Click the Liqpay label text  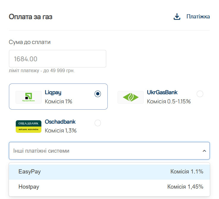53,92
